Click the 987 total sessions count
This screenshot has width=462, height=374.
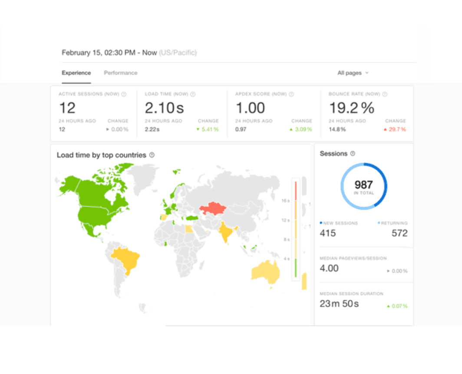[364, 184]
